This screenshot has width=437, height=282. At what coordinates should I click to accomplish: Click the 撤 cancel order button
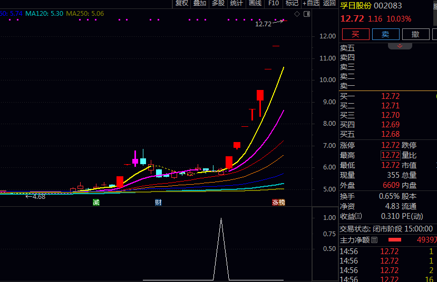tap(415, 34)
